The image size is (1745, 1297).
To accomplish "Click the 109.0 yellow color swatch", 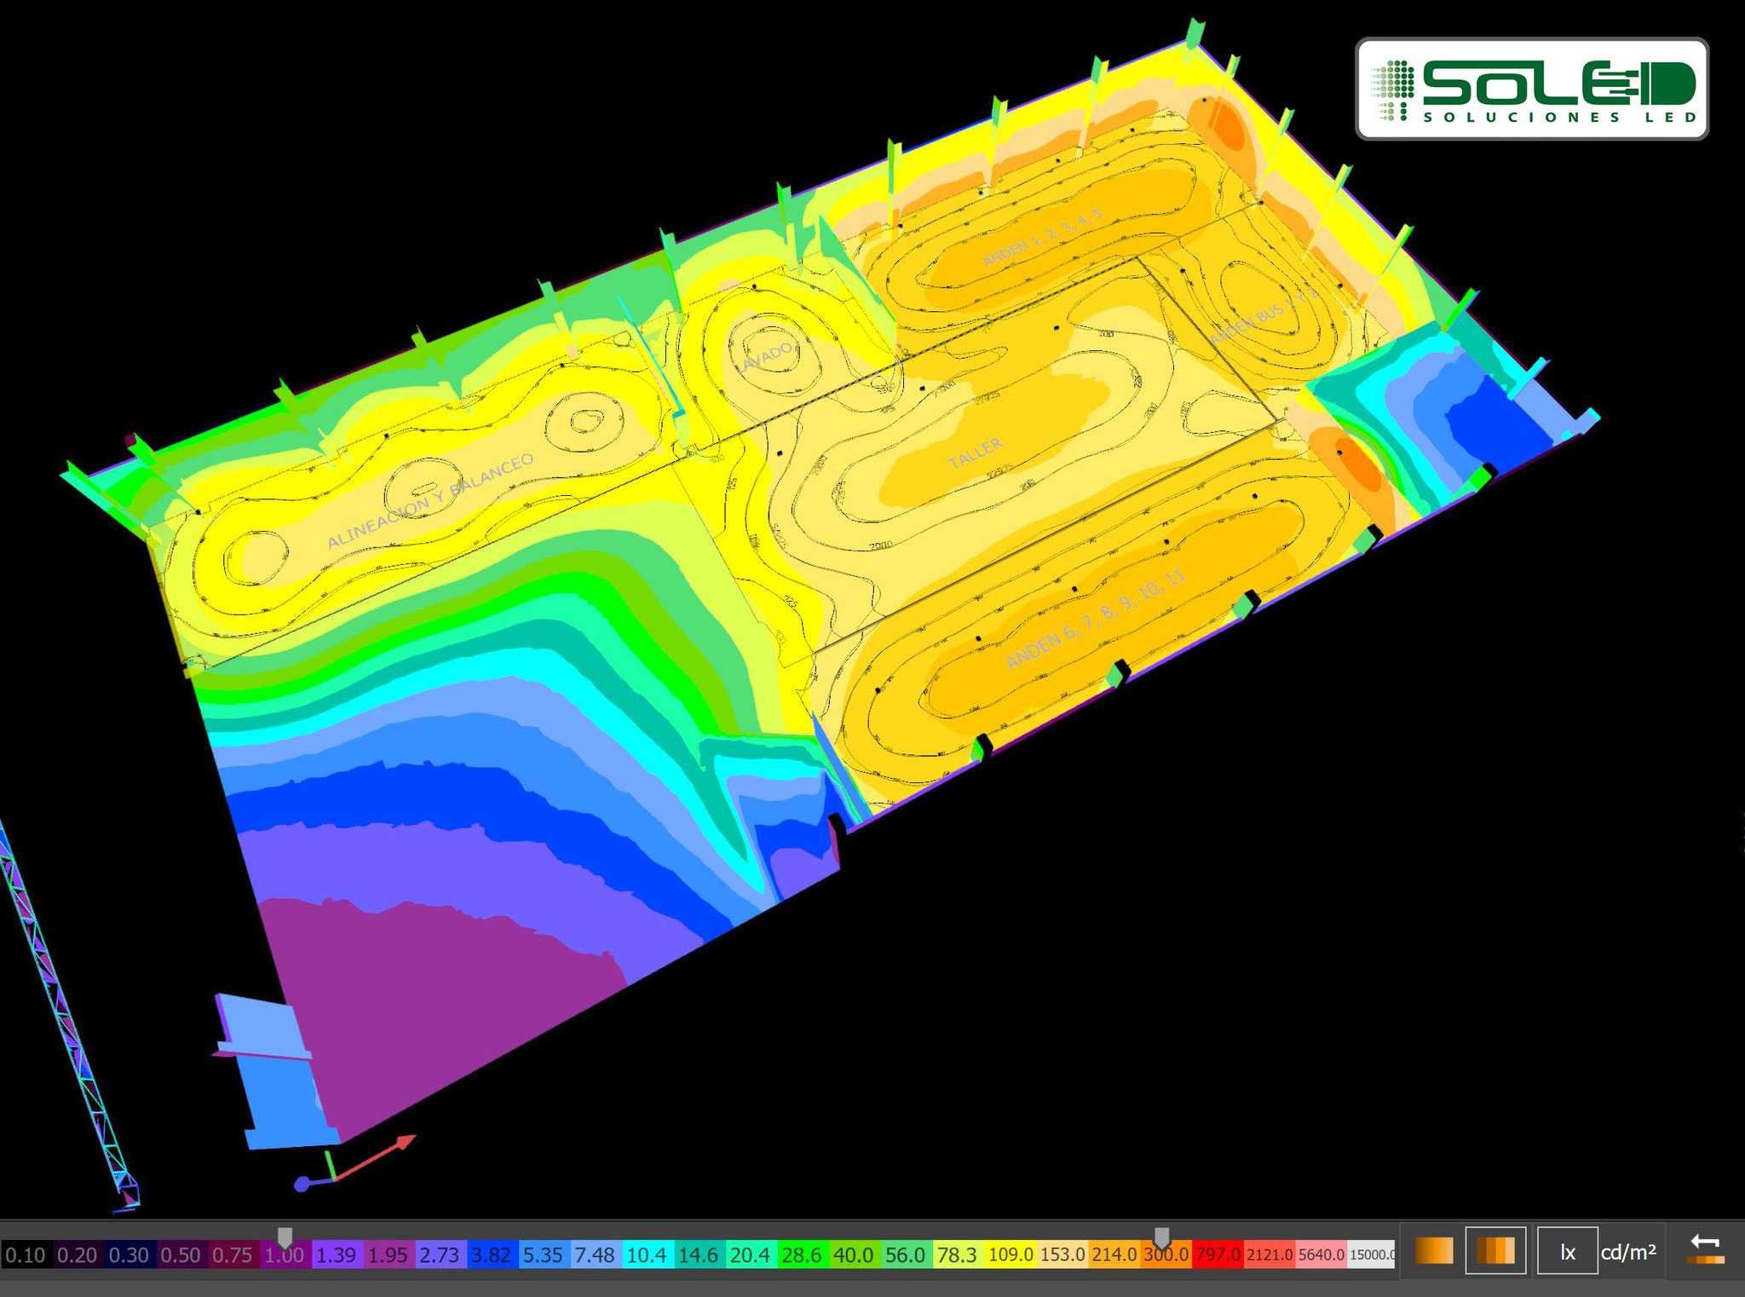I will 1011,1255.
